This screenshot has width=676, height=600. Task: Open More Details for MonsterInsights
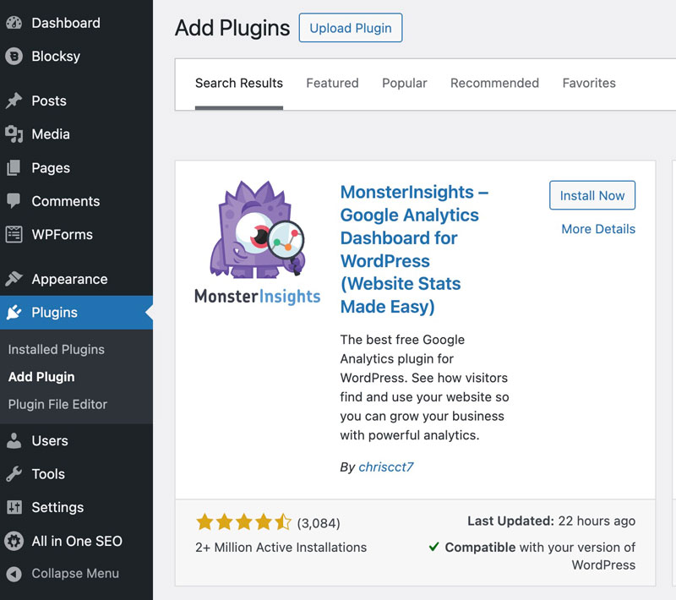click(597, 229)
